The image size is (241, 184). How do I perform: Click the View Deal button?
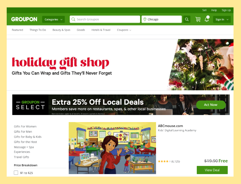tap(212, 170)
